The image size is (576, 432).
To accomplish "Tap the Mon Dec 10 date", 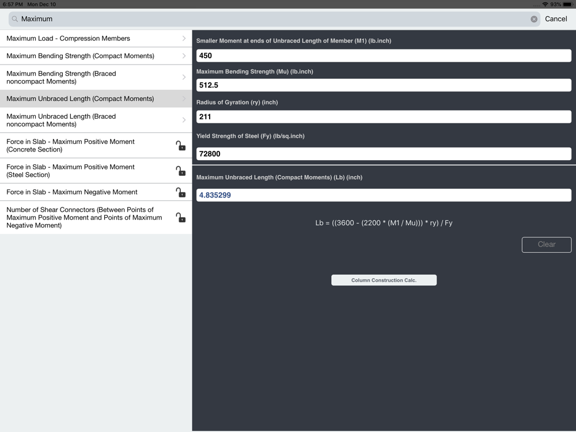I will click(41, 5).
